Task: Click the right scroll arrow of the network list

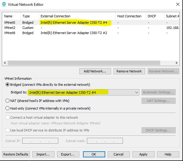Action: click(177, 63)
